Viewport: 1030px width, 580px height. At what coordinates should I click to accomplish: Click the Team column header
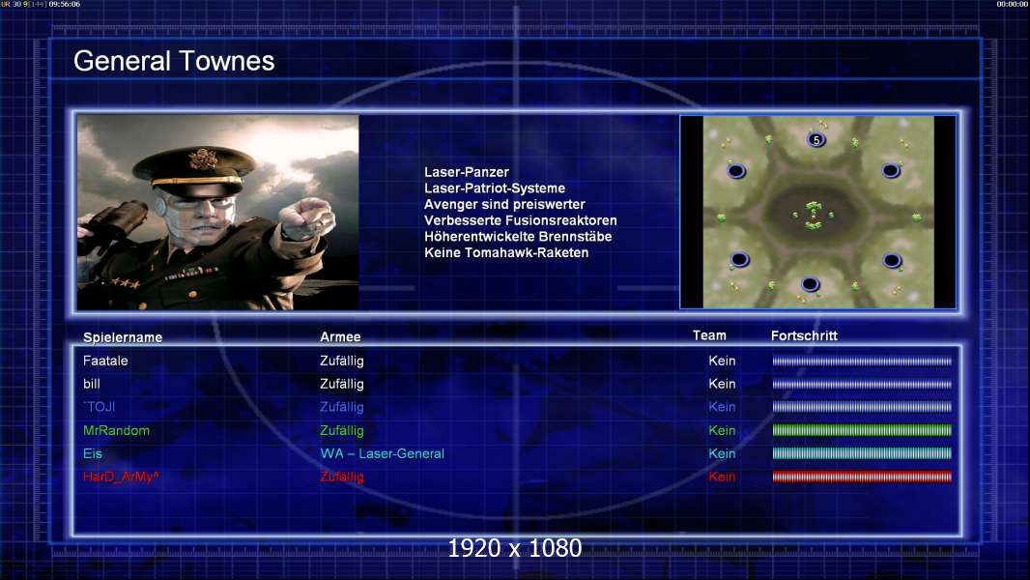pos(709,335)
